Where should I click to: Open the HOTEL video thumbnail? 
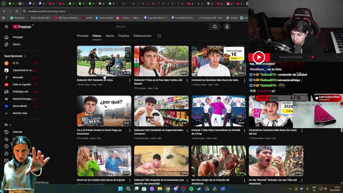click(104, 161)
